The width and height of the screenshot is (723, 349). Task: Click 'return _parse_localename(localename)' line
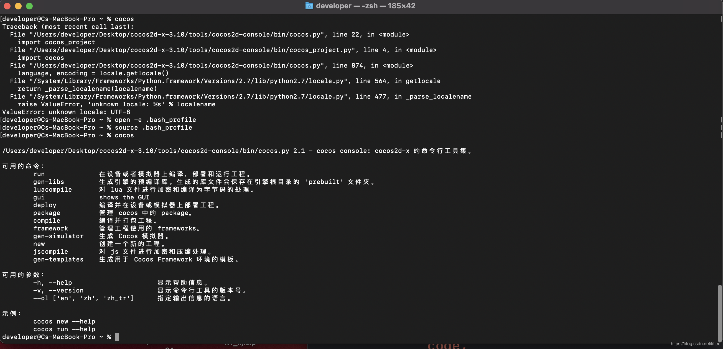coord(87,89)
